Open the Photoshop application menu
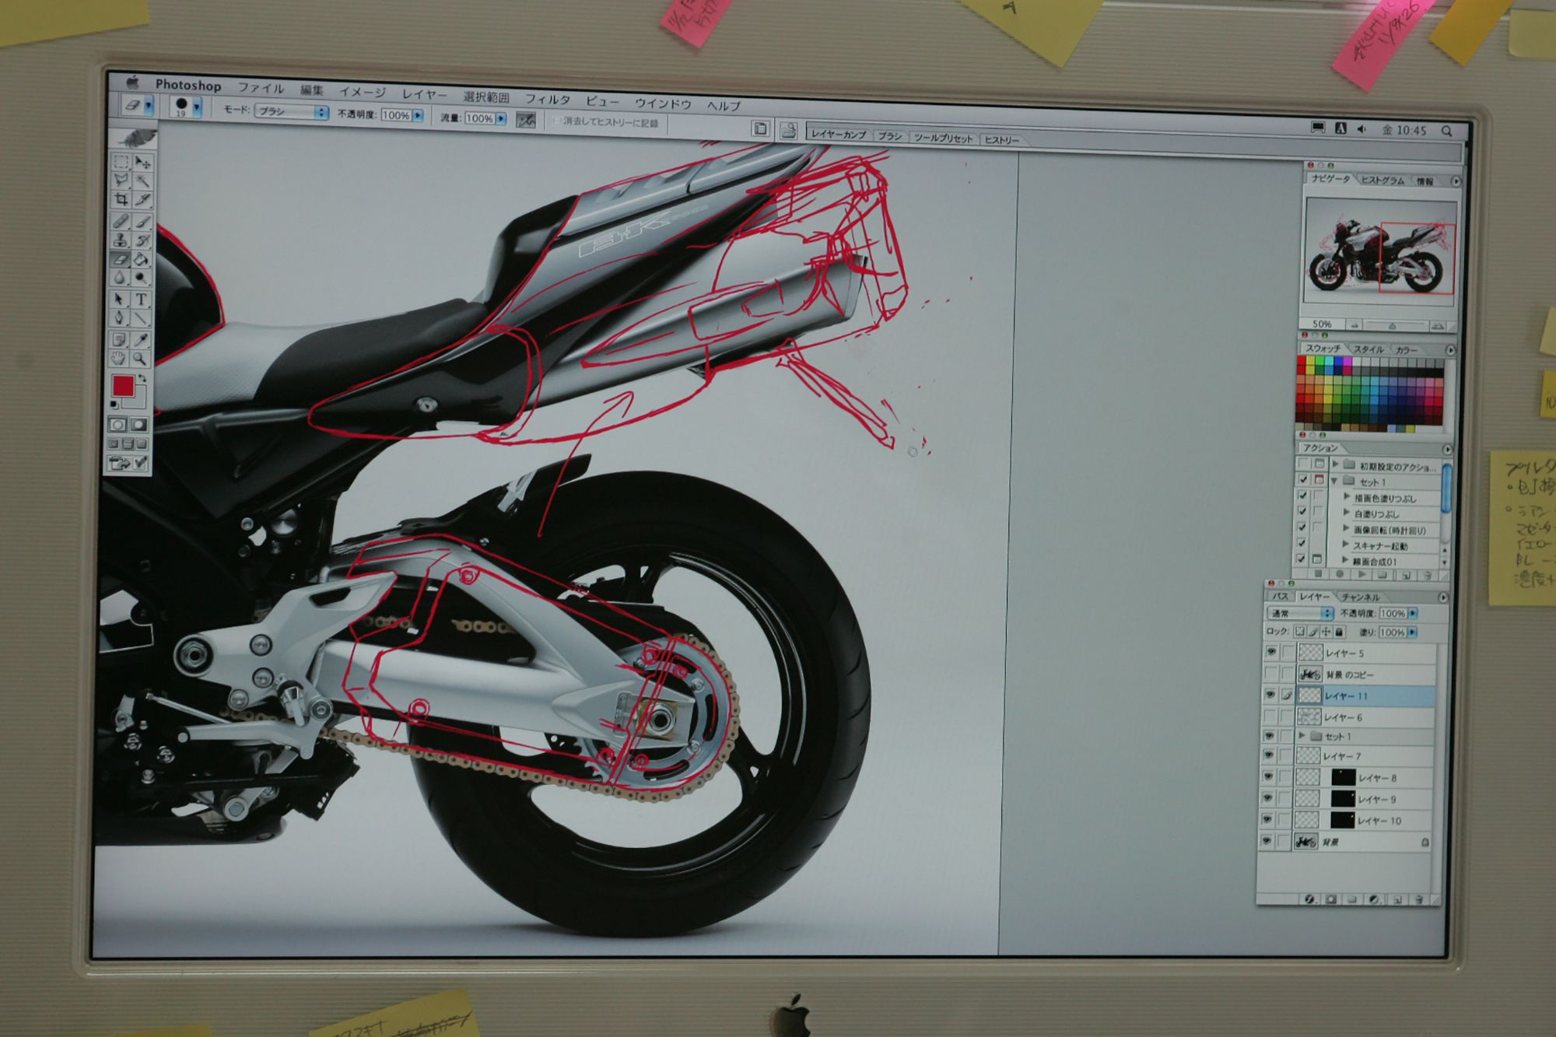This screenshot has width=1556, height=1037. (x=188, y=85)
